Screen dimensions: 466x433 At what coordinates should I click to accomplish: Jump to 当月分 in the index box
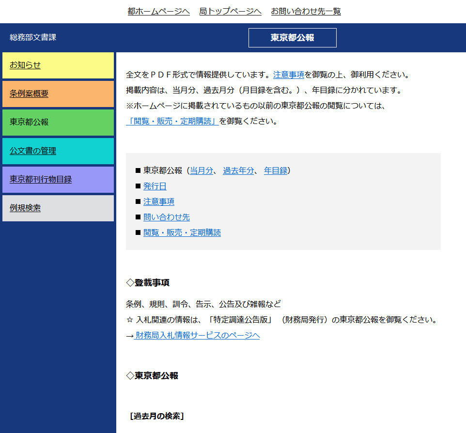click(x=202, y=170)
